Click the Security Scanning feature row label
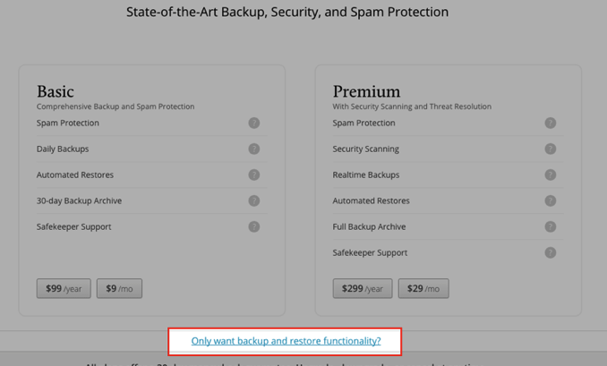This screenshot has width=607, height=366. (366, 149)
